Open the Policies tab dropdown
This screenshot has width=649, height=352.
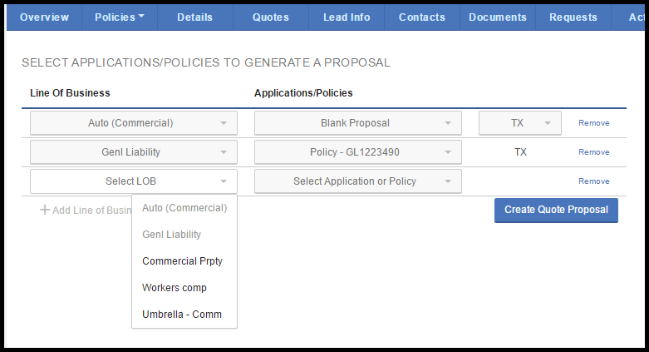[x=119, y=17]
